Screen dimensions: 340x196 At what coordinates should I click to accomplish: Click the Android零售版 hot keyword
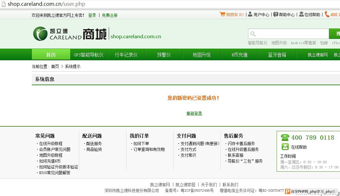click(303, 43)
